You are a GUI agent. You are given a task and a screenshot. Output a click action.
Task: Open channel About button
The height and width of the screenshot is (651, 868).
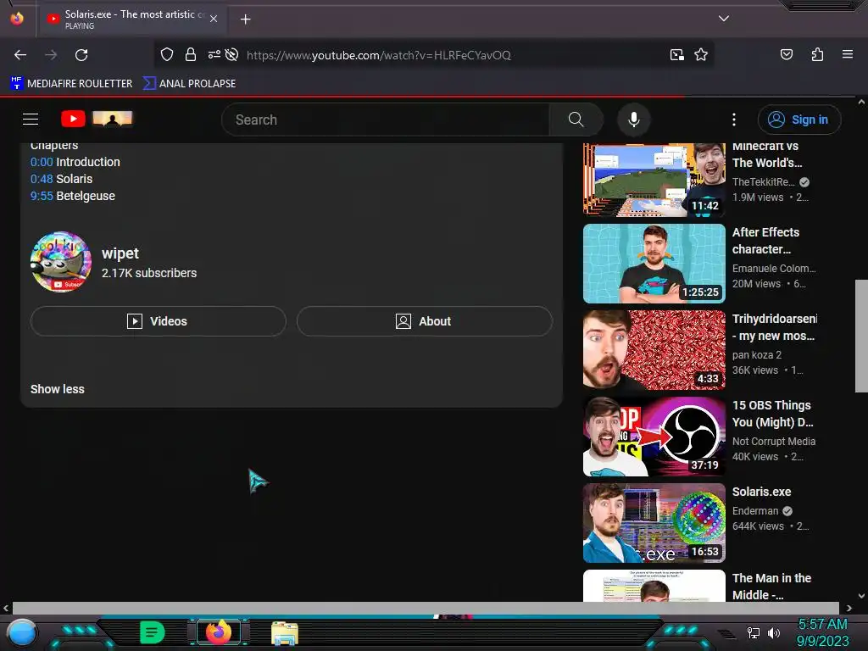[x=425, y=321]
